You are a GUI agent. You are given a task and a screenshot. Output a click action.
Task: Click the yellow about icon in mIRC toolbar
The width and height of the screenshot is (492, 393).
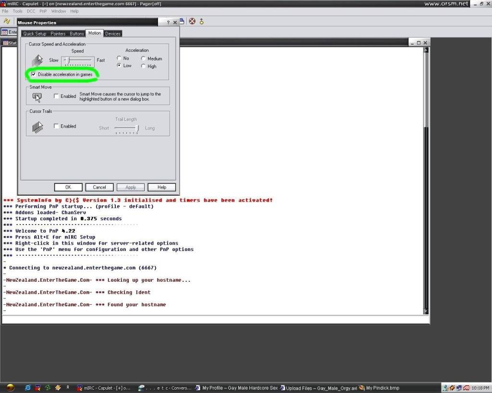point(201,21)
